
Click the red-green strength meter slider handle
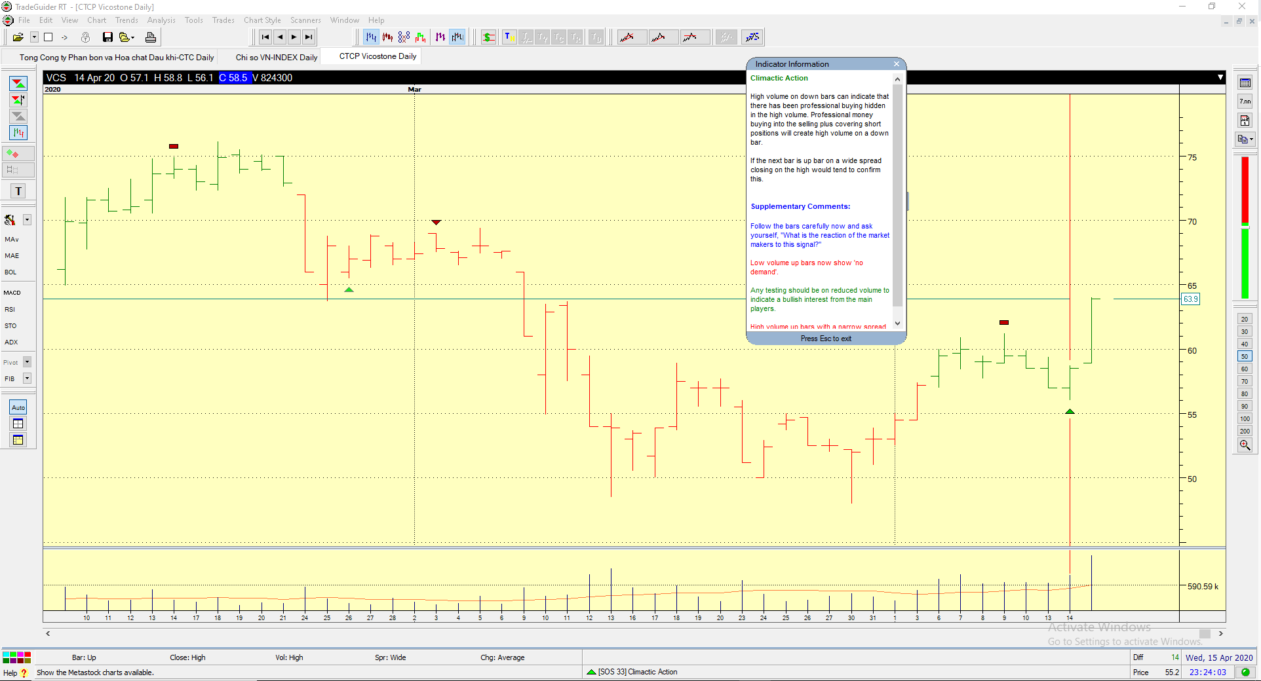[x=1245, y=226]
